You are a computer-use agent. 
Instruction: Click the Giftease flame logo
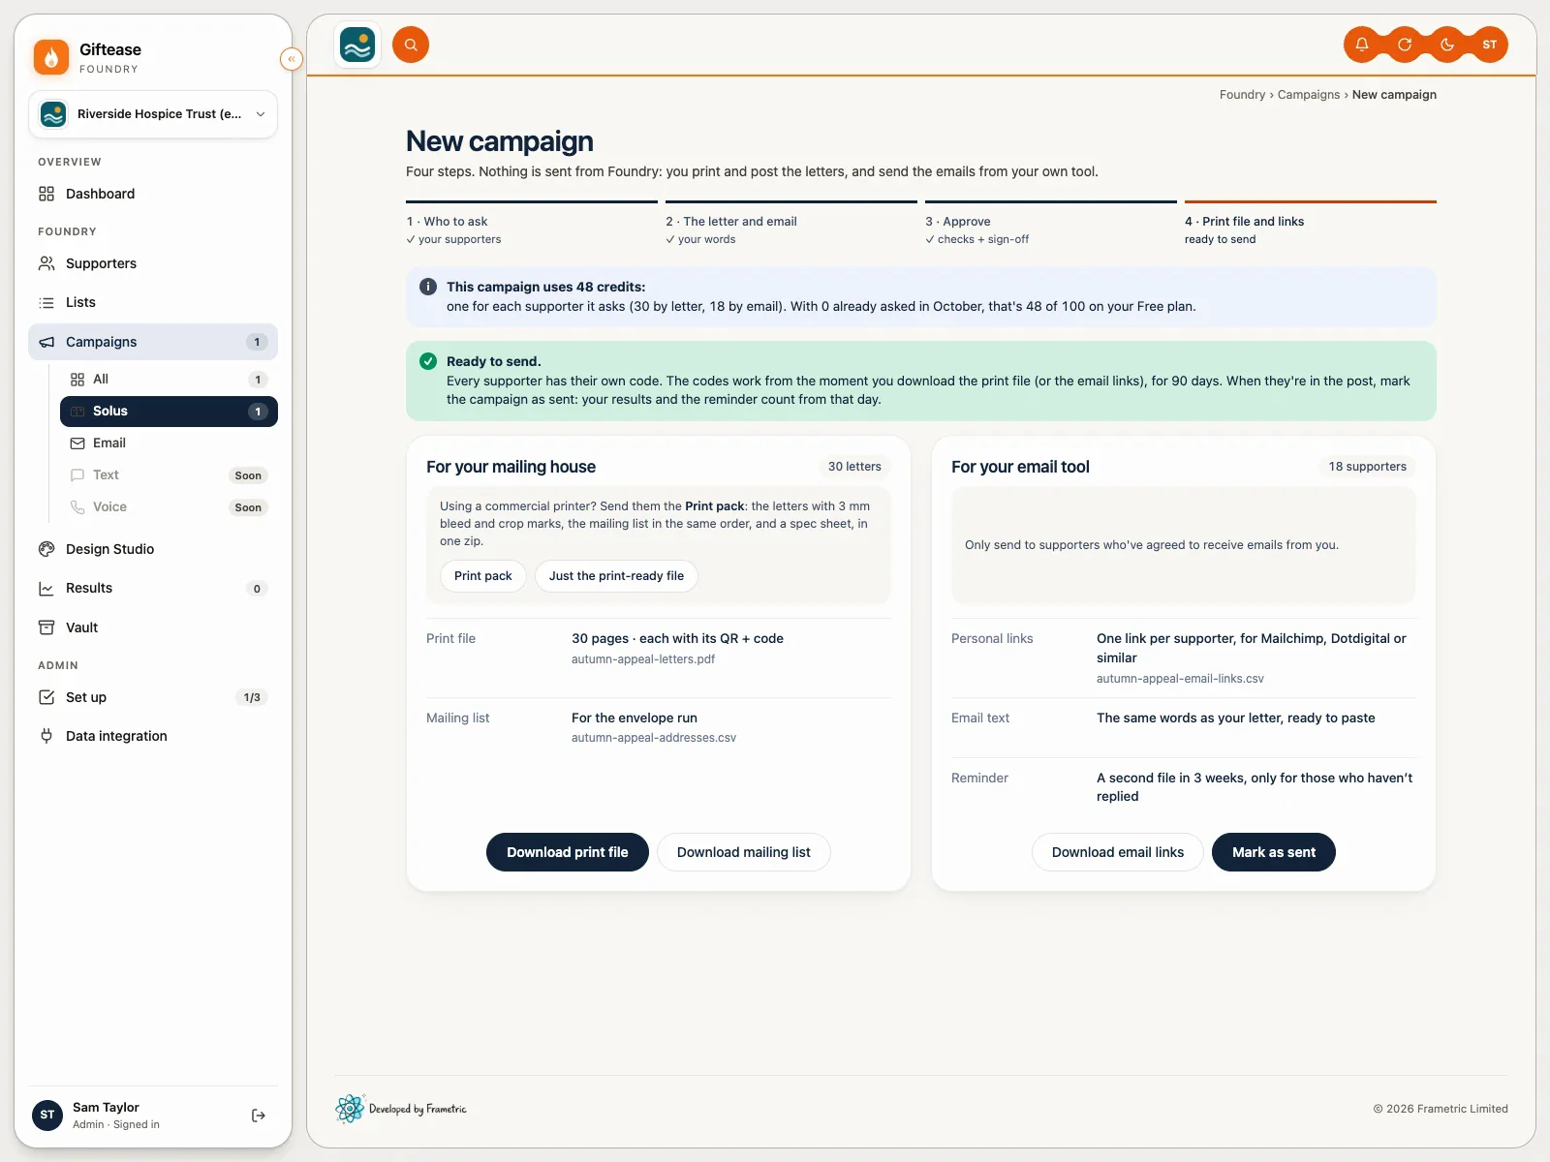51,57
